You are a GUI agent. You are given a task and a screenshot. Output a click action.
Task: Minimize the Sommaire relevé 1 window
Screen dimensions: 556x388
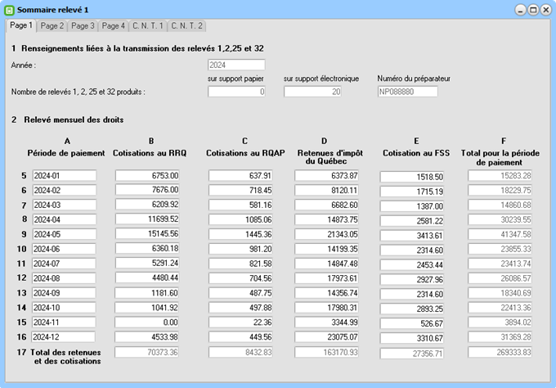click(x=520, y=10)
